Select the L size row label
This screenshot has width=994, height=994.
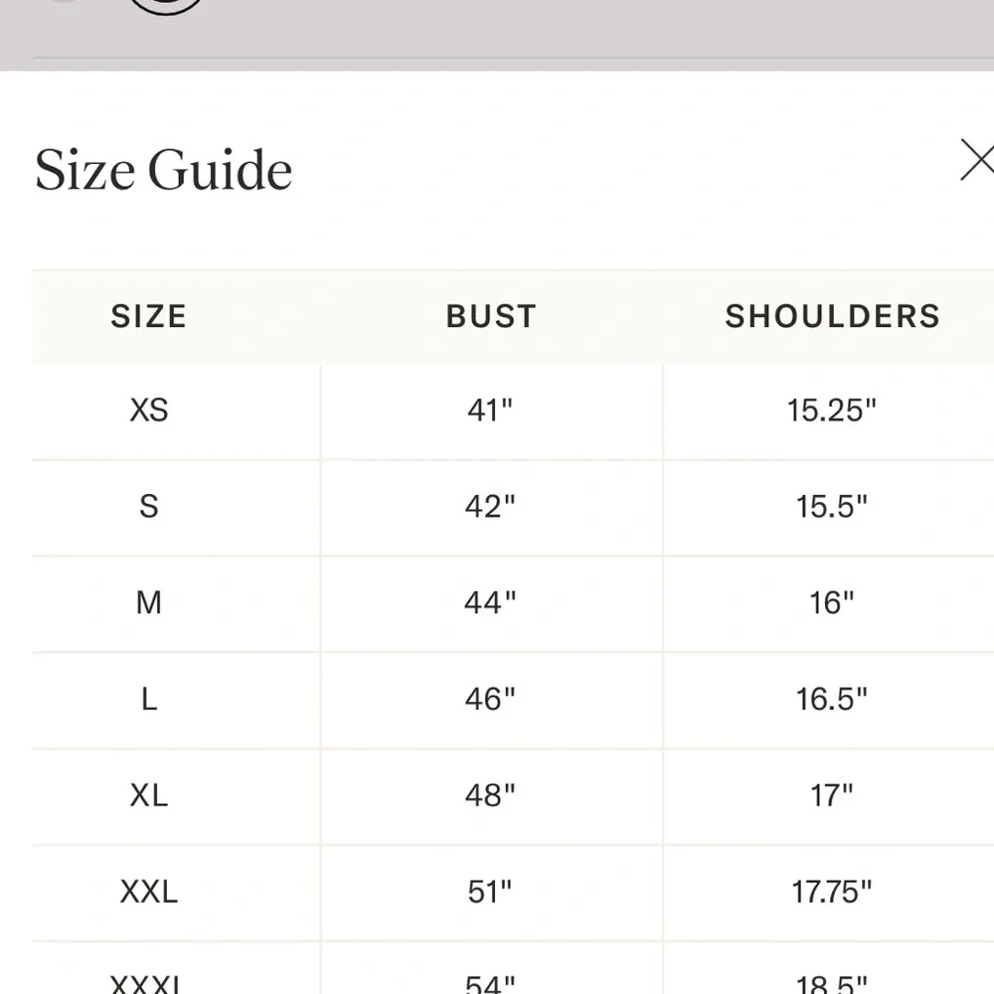(x=149, y=699)
